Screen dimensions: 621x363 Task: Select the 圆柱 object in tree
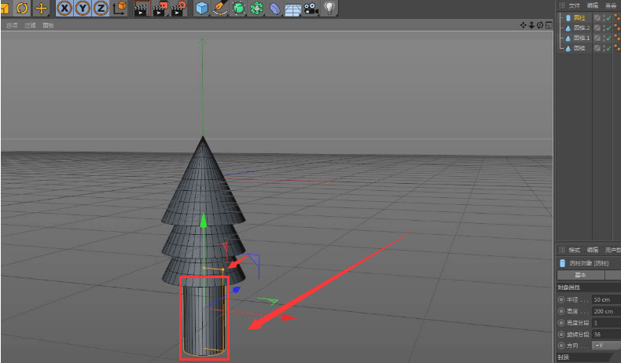coord(579,18)
